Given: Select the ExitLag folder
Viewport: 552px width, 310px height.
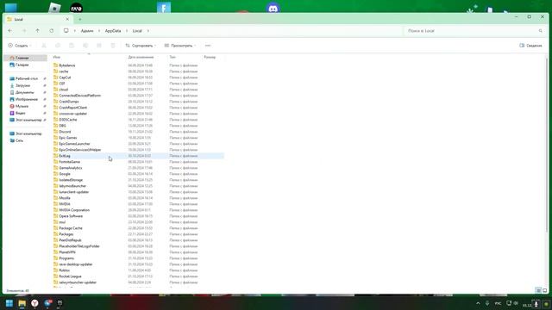Looking at the screenshot, I should [x=65, y=156].
